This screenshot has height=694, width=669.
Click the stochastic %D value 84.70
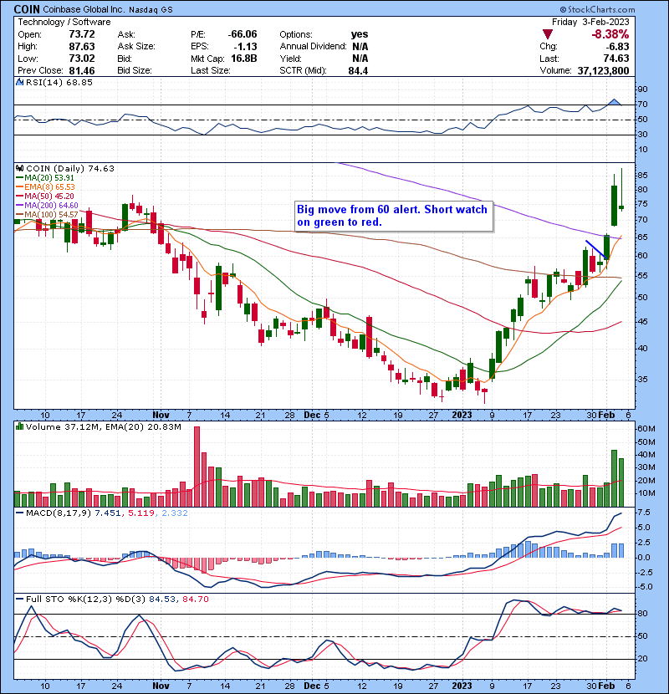(x=195, y=600)
